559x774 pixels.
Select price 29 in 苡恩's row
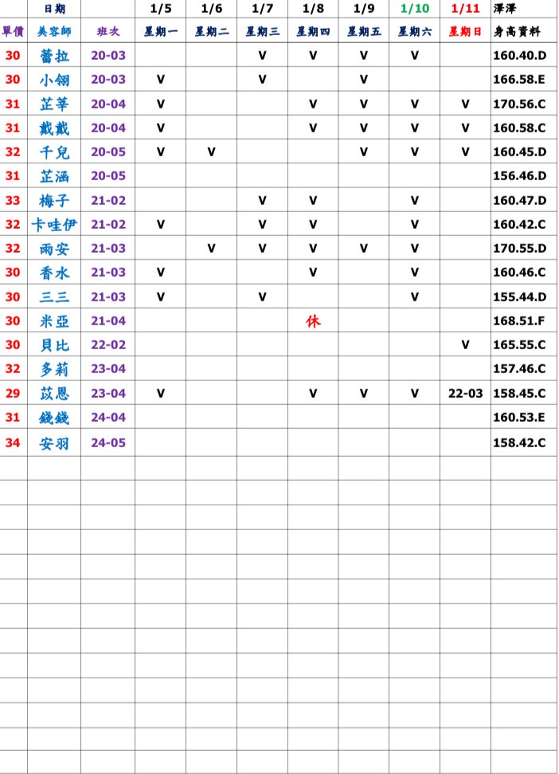click(x=13, y=393)
